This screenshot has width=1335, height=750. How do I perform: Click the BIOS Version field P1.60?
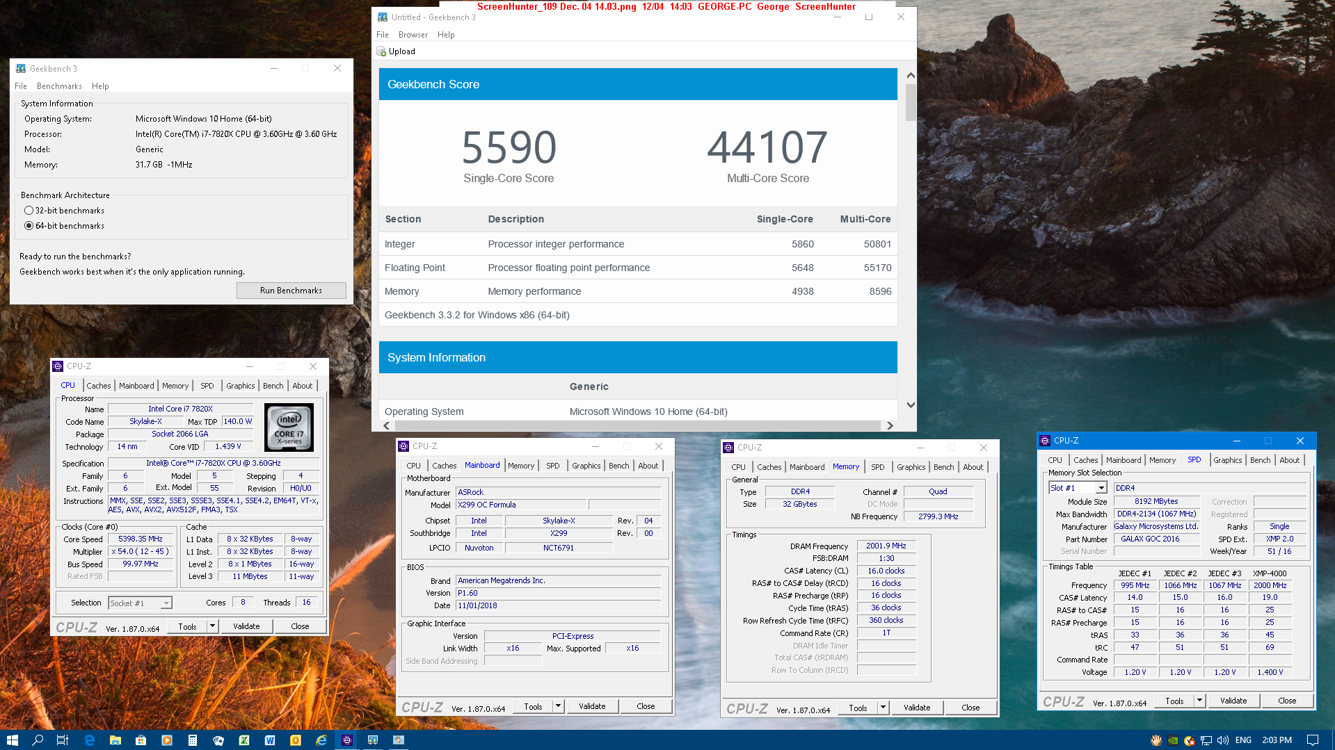pyautogui.click(x=558, y=593)
